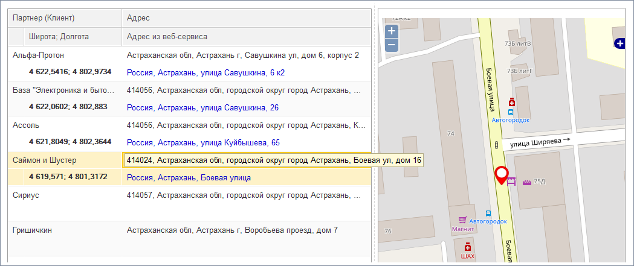Click the Адрес column header
This screenshot has height=266, width=634.
(x=246, y=17)
